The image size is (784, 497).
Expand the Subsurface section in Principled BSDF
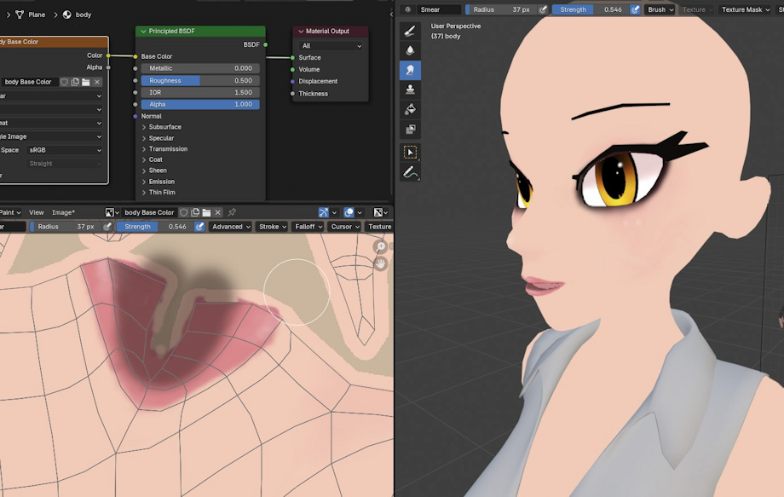tap(144, 127)
